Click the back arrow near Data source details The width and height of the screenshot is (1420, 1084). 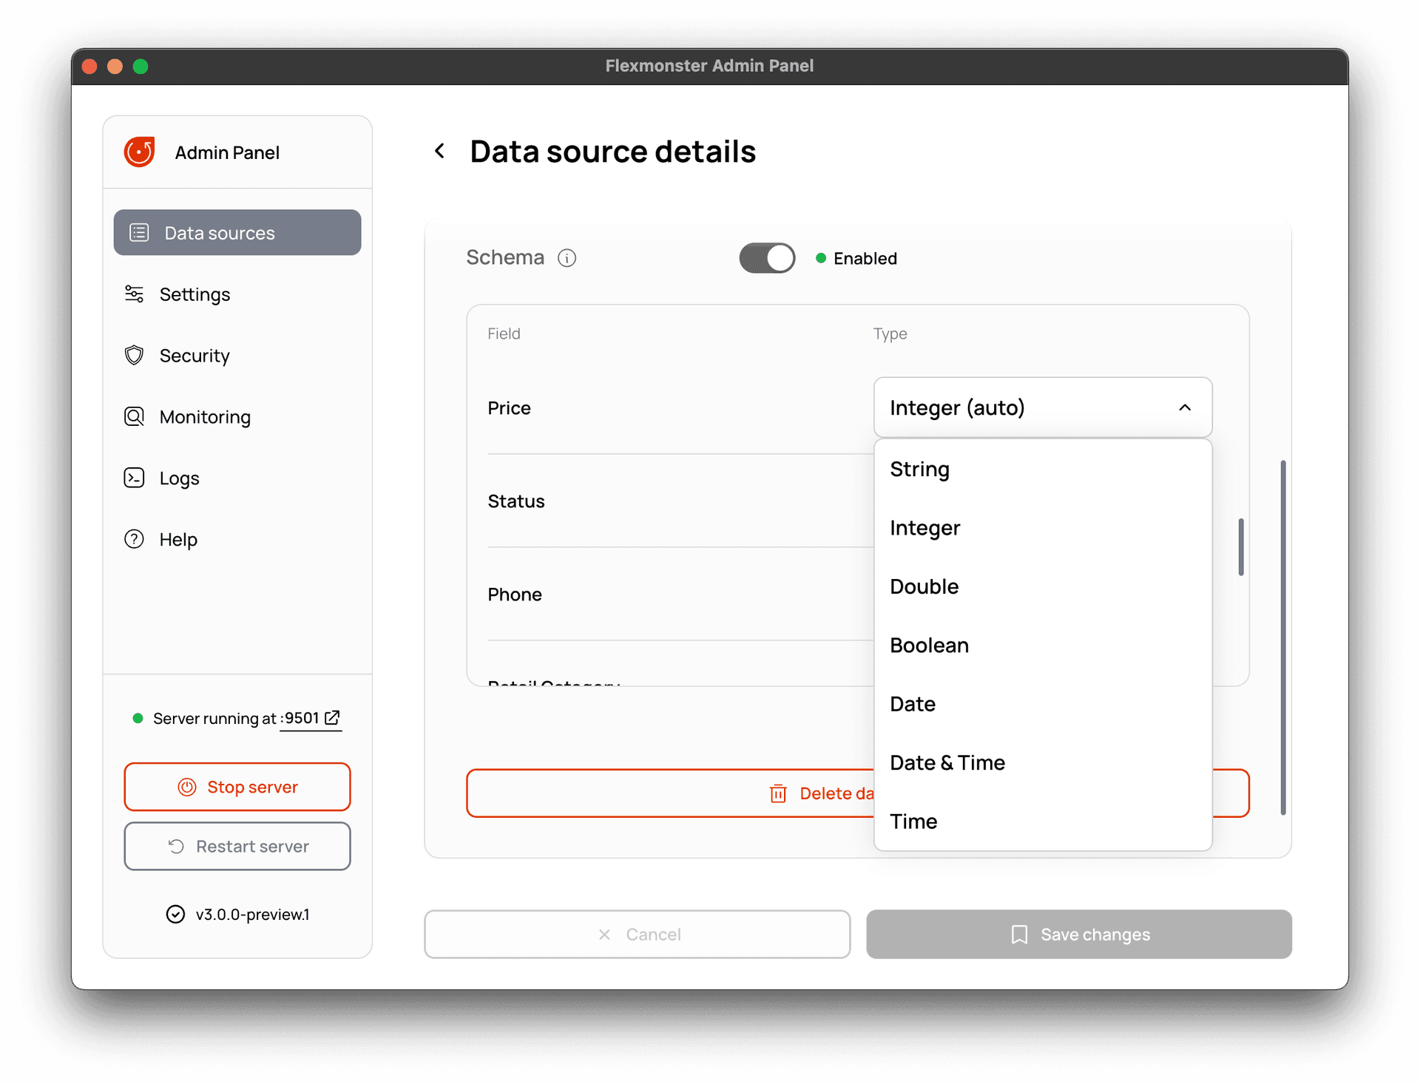441,151
